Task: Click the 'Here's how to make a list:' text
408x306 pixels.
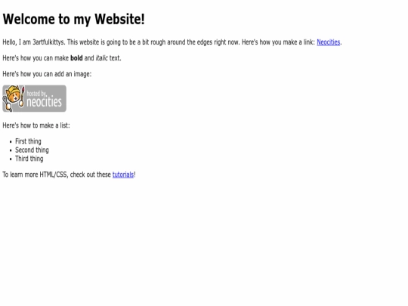Action: coord(36,125)
